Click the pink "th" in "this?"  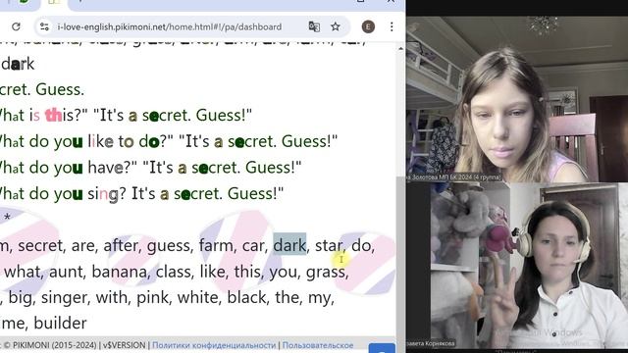(x=53, y=116)
